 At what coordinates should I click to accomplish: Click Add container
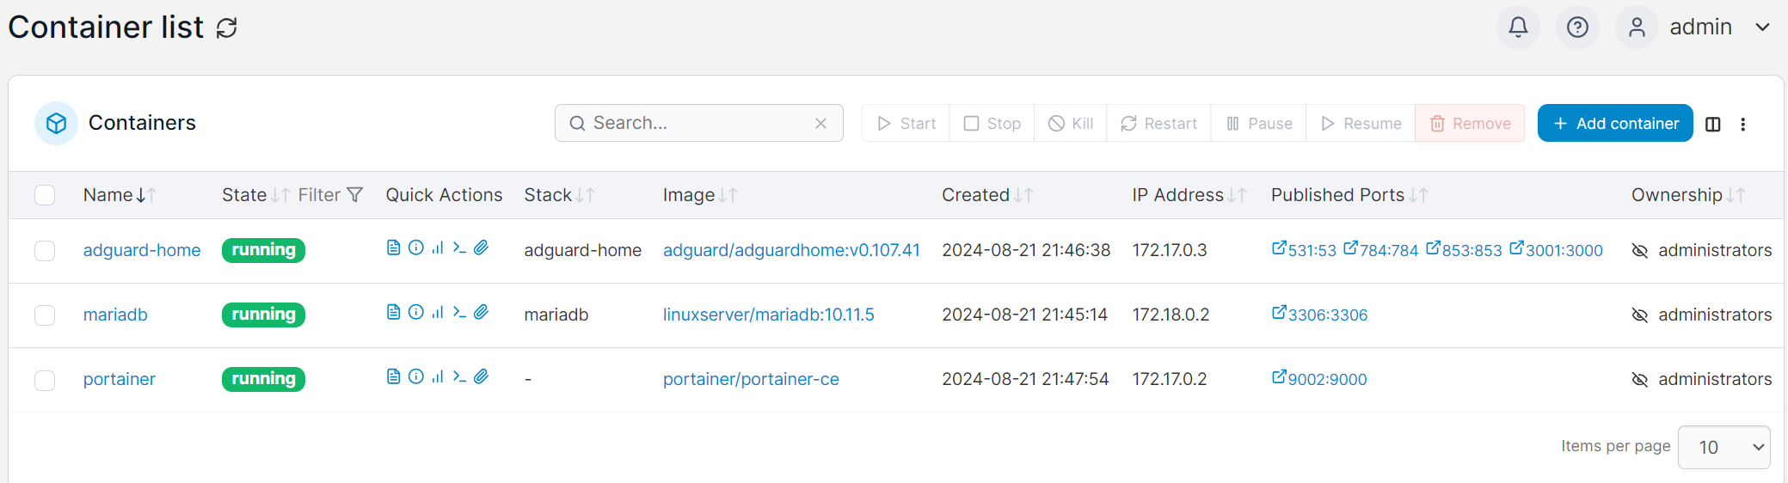1615,123
